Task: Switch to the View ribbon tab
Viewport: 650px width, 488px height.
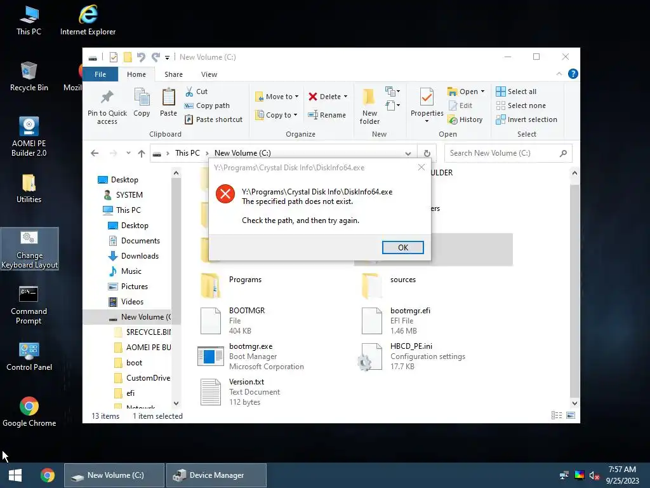Action: pyautogui.click(x=209, y=74)
